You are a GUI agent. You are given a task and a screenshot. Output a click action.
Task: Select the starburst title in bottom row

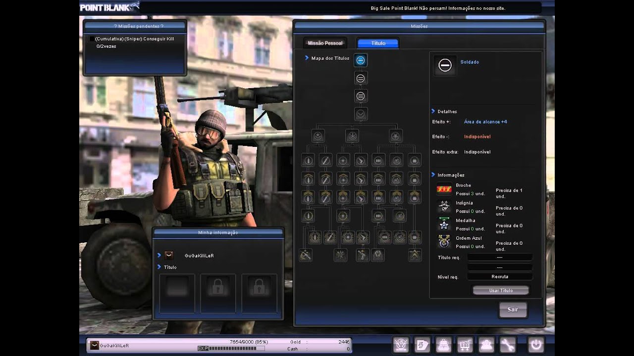(x=340, y=255)
